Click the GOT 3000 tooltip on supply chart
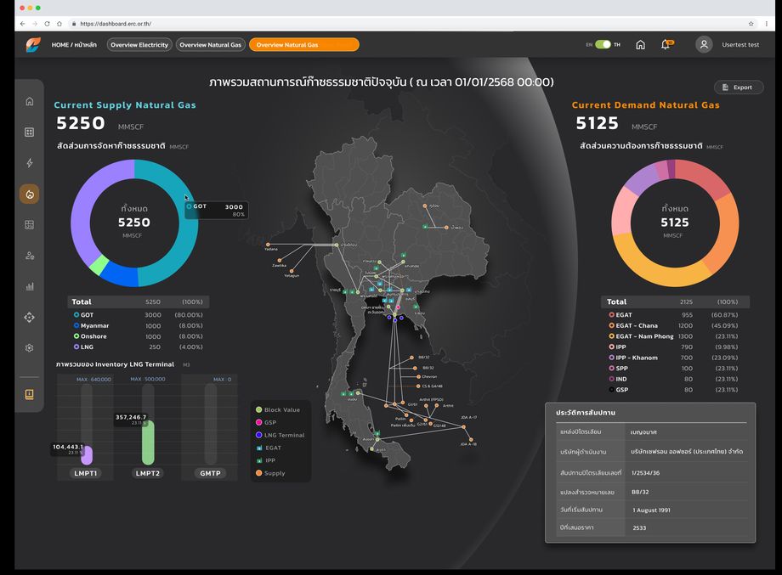Image resolution: width=782 pixels, height=575 pixels. pos(217,210)
